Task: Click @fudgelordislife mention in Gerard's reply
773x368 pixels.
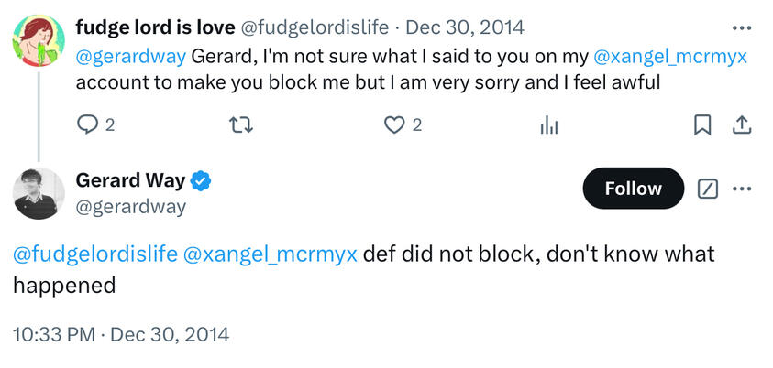Action: point(94,254)
